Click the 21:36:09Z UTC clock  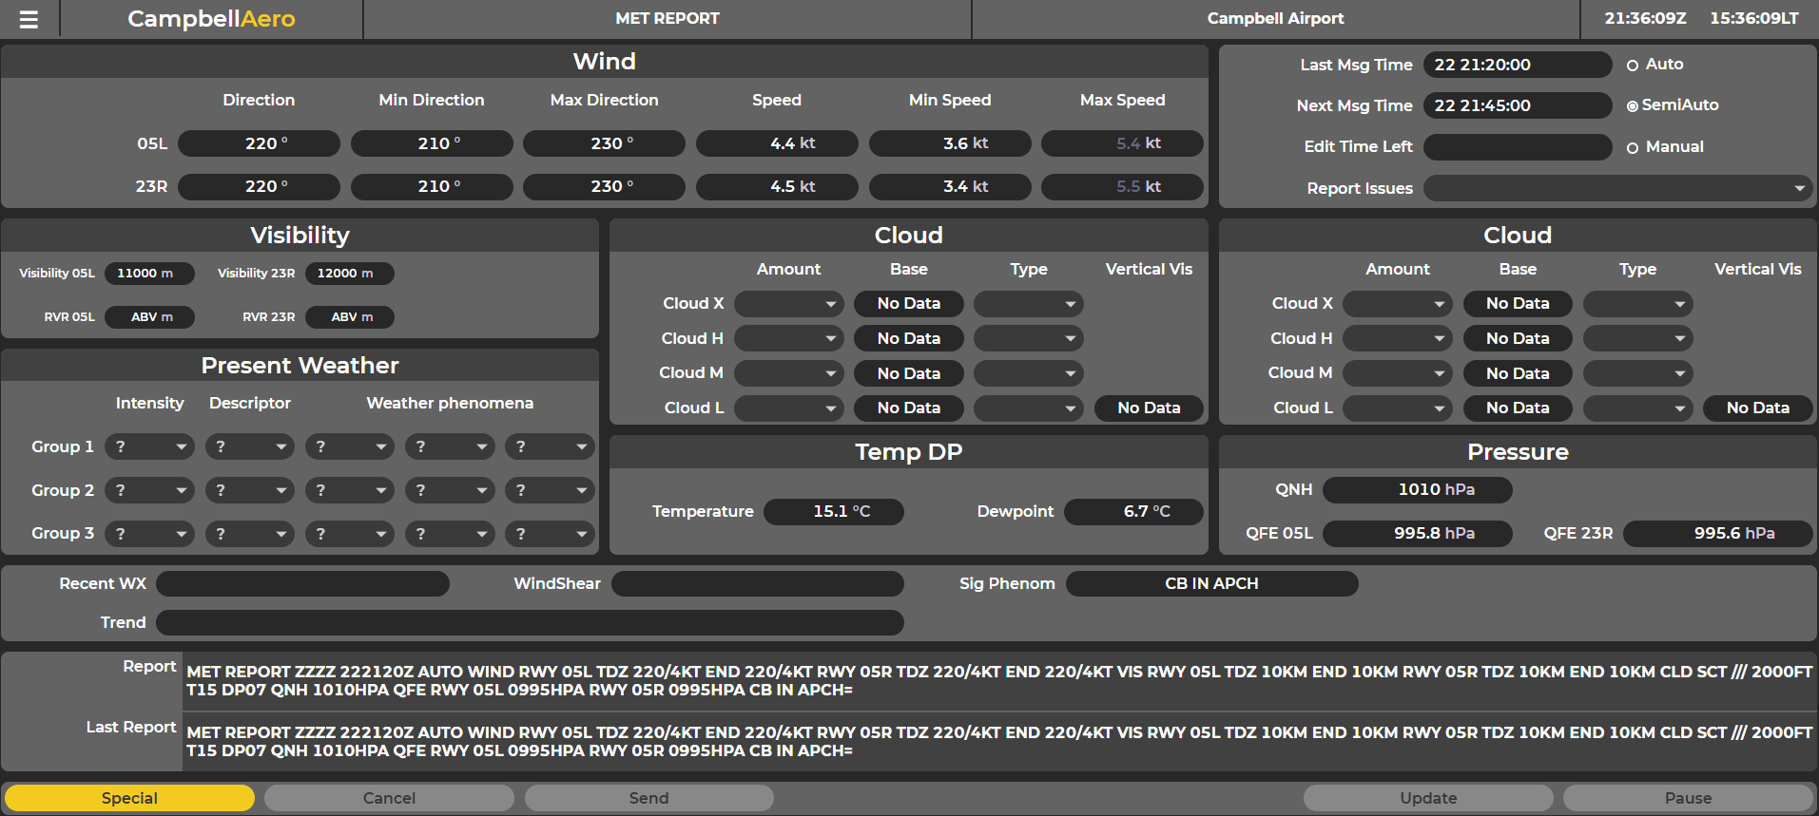tap(1646, 19)
